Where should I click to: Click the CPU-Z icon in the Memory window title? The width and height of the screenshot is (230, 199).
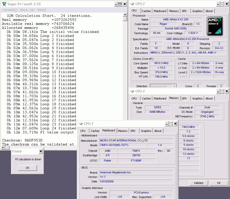[x=132, y=91]
